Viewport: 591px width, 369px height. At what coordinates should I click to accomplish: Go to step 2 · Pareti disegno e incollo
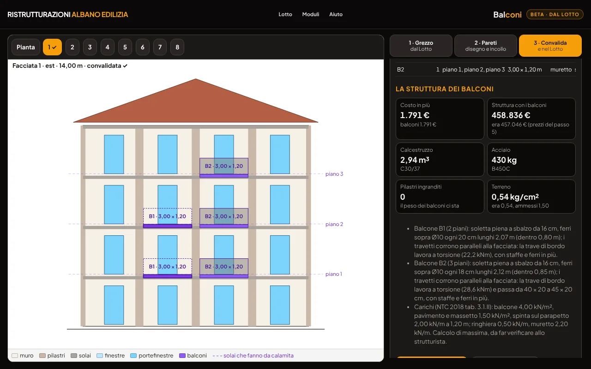coord(486,46)
